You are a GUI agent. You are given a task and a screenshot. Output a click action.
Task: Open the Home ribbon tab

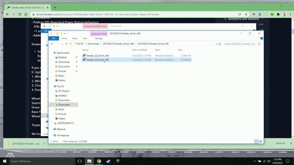pos(64,38)
